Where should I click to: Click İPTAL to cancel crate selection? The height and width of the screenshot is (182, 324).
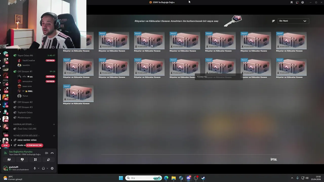[274, 160]
